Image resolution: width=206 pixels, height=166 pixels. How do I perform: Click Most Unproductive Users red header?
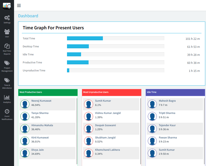[112, 92]
